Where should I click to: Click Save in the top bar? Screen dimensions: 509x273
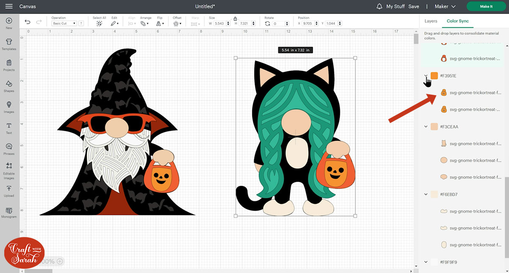click(x=414, y=6)
